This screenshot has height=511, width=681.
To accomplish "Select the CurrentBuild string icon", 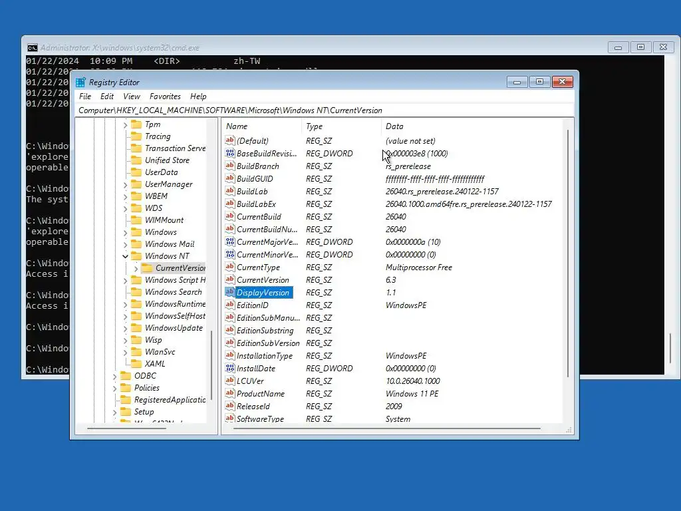I will click(229, 216).
